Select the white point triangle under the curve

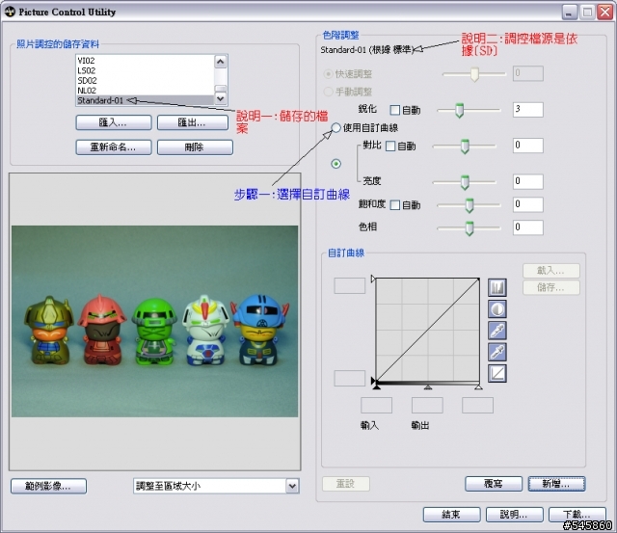478,387
